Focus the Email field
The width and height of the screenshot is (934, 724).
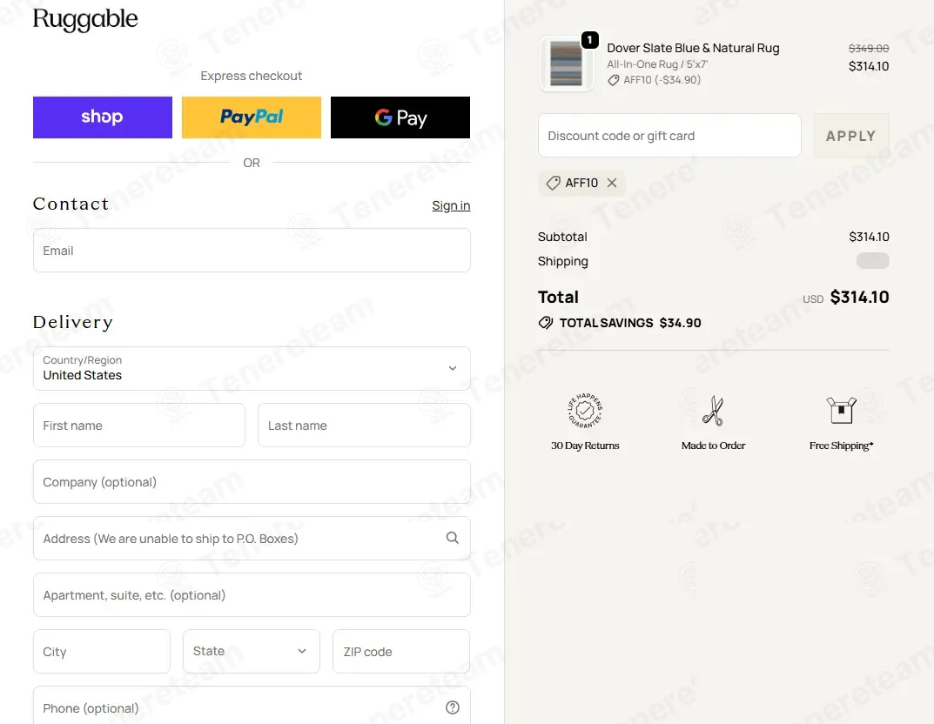pyautogui.click(x=252, y=251)
